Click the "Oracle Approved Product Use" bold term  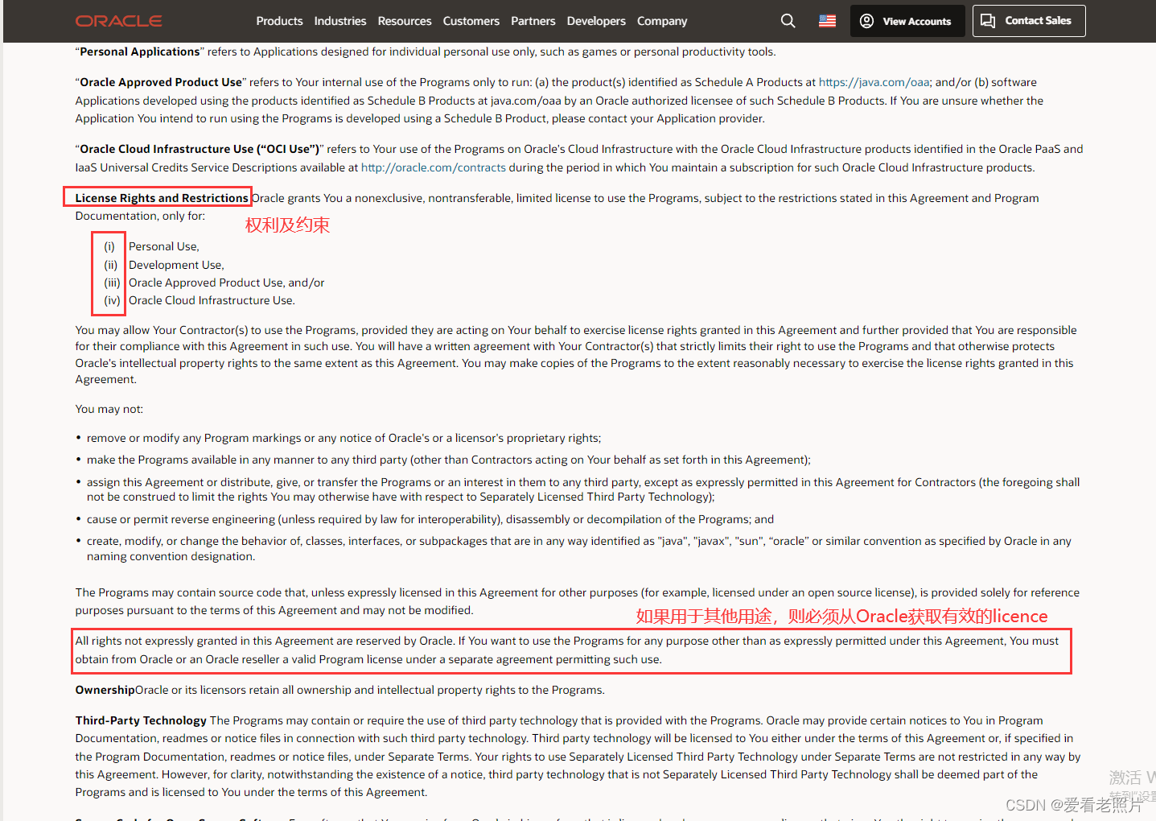(x=161, y=82)
